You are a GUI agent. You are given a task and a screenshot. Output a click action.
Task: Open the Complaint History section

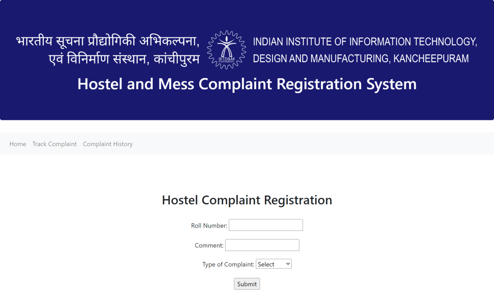coord(108,144)
